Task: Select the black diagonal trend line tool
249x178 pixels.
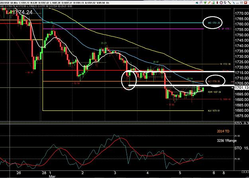Action: (229, 3)
